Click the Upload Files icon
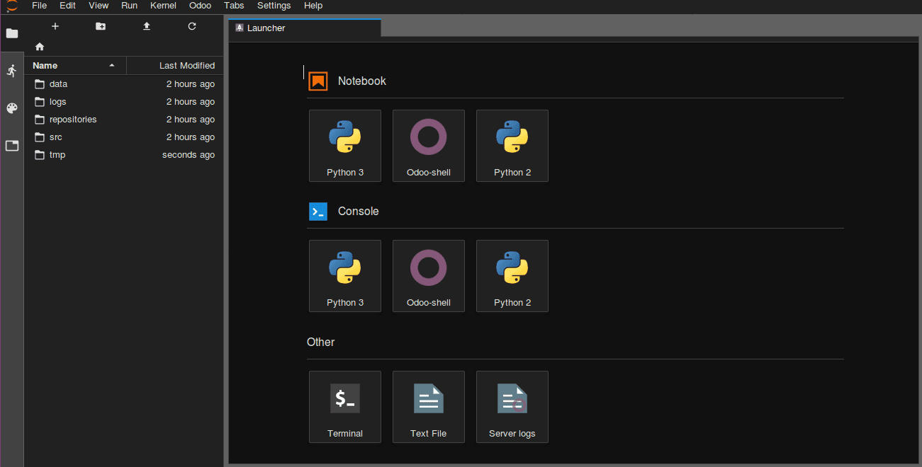Image resolution: width=922 pixels, height=467 pixels. tap(147, 26)
